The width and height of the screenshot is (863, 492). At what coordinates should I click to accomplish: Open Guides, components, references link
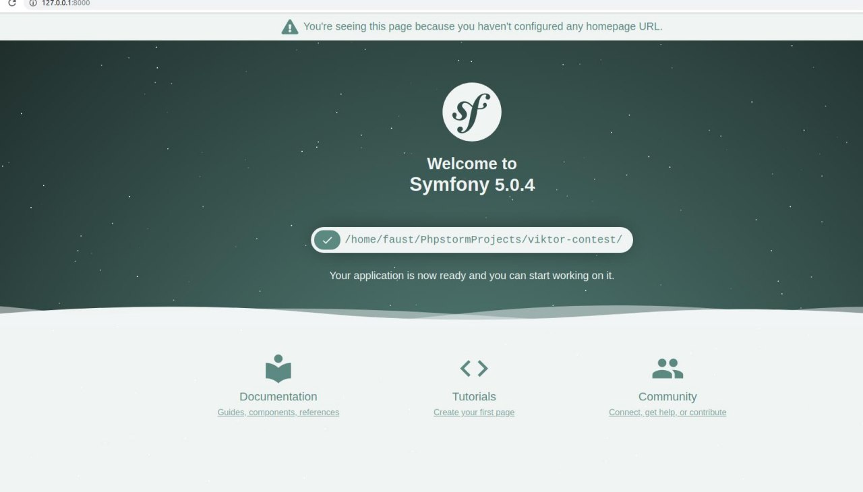[x=278, y=412]
